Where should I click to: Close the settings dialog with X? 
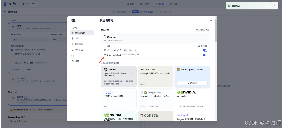[x=211, y=20]
